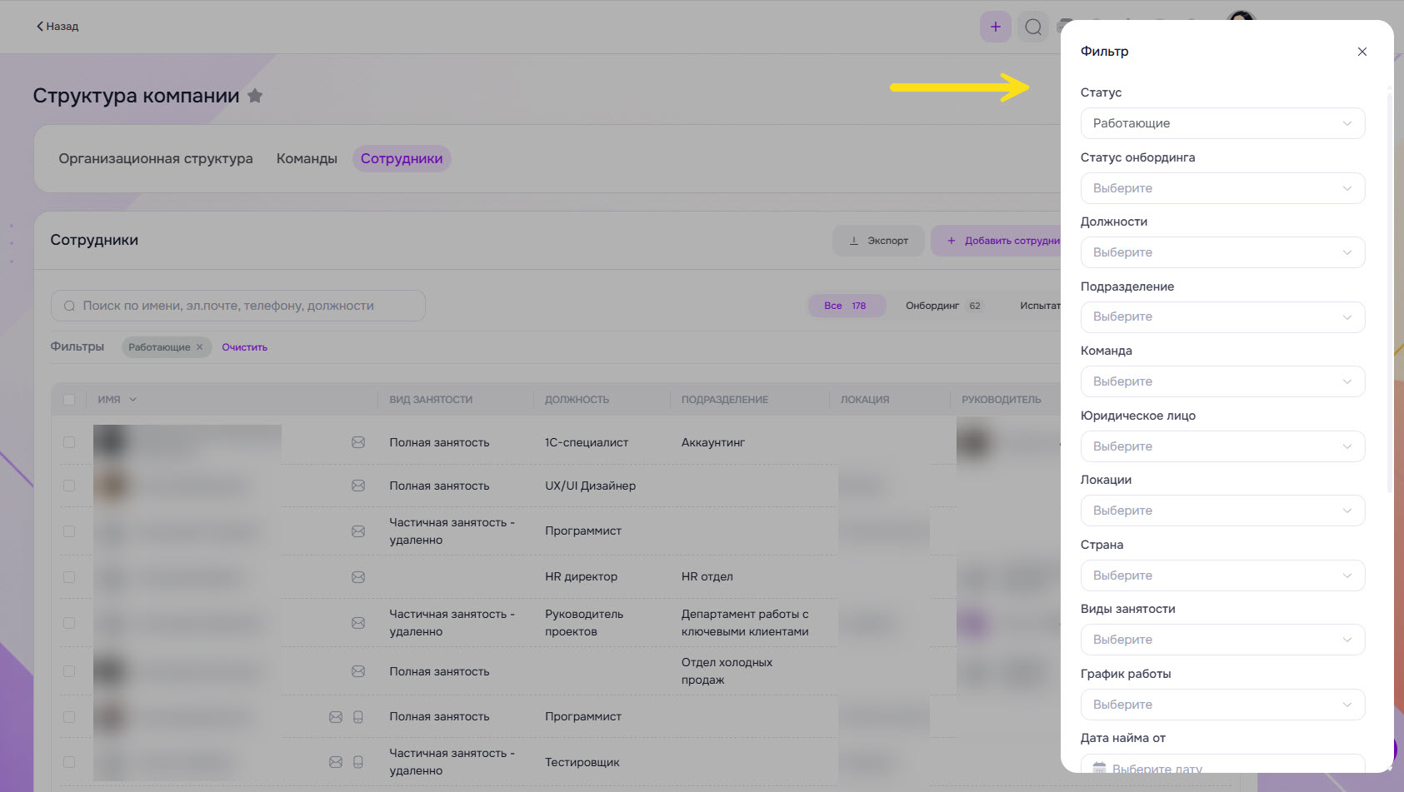Click the mail icon in Тестировщик row

(x=336, y=762)
